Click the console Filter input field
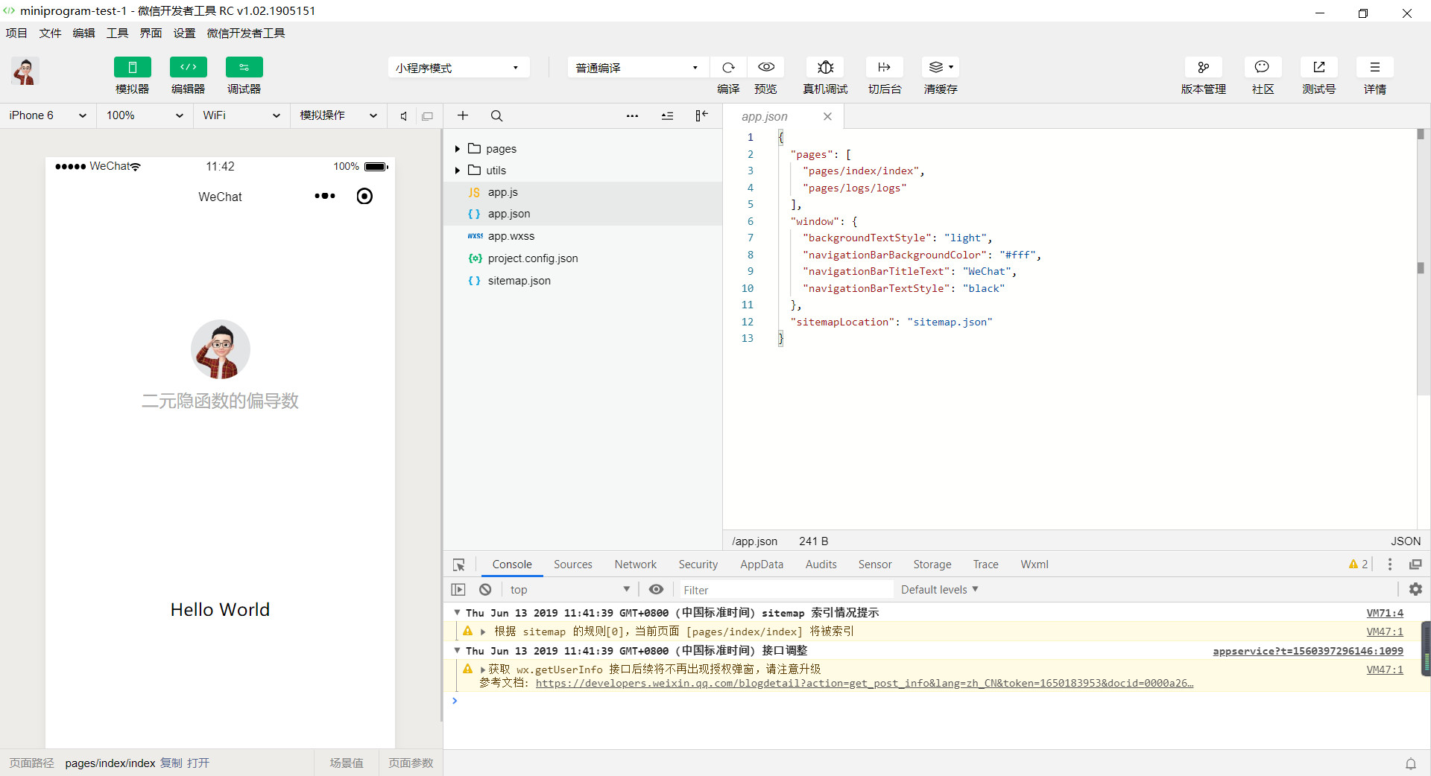 (786, 590)
